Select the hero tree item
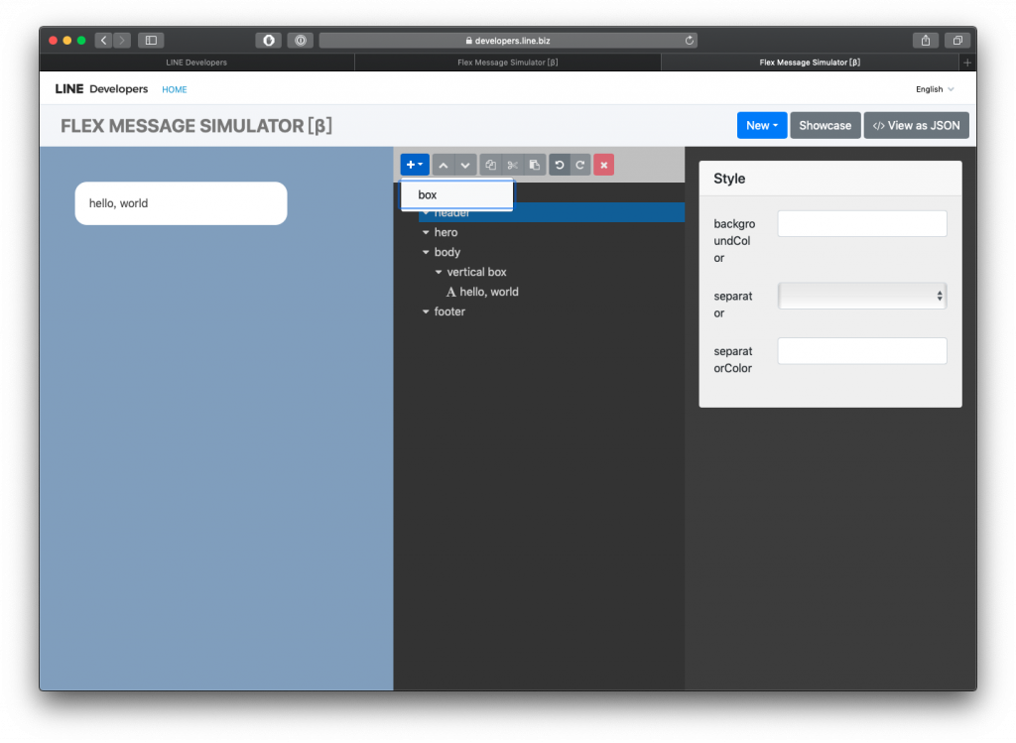 tap(445, 232)
